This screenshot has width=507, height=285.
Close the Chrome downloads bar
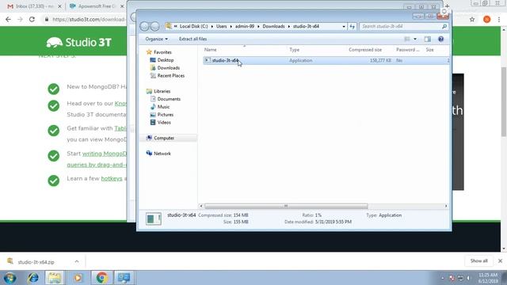point(500,261)
